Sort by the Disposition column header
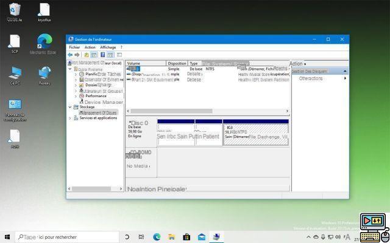Viewport: 390px width, 243px height. pyautogui.click(x=177, y=63)
